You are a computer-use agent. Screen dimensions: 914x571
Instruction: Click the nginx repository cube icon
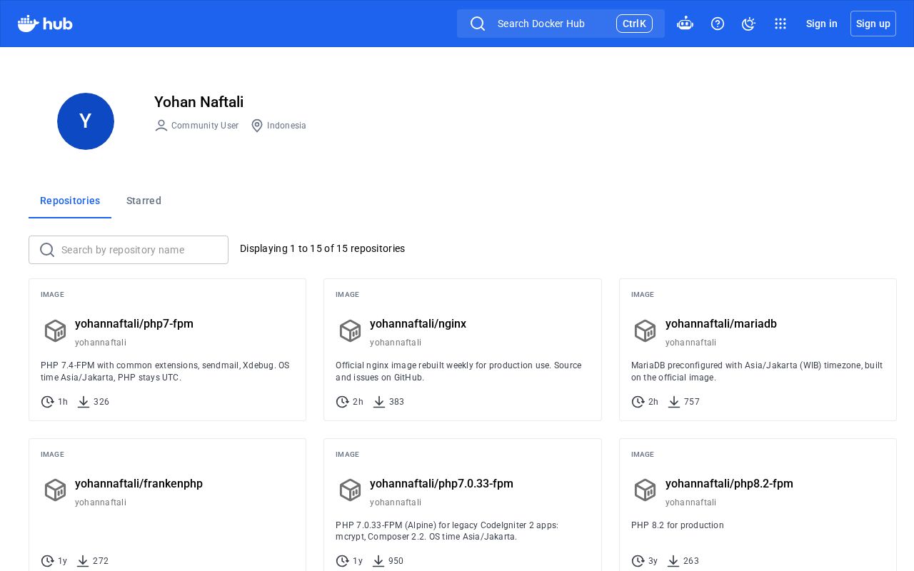tap(350, 330)
